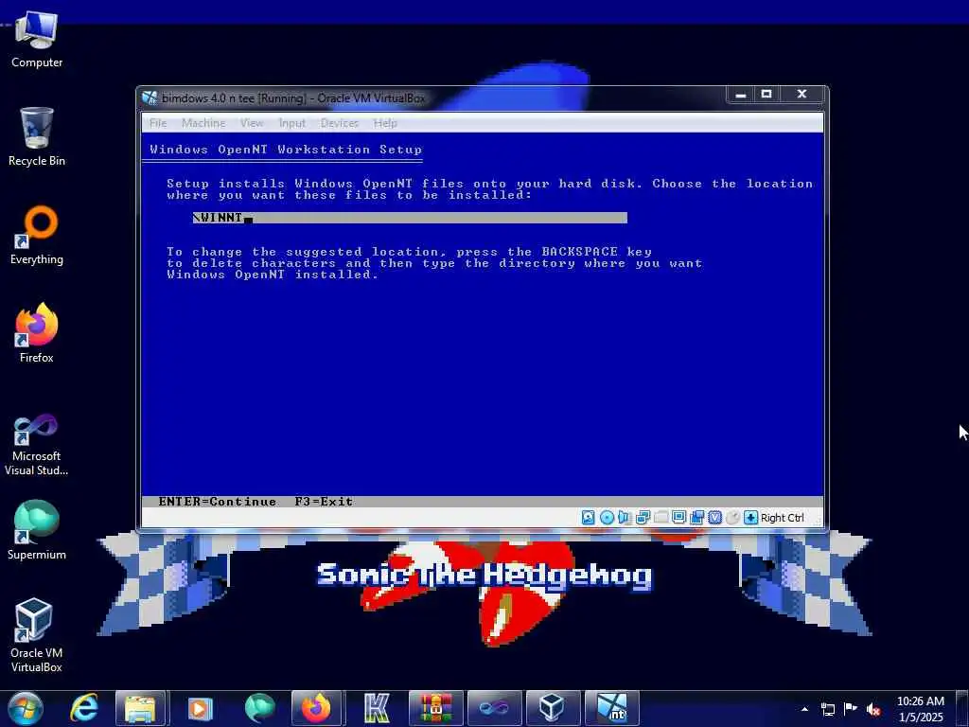Select the Firefox desktop shortcut

coord(37,334)
